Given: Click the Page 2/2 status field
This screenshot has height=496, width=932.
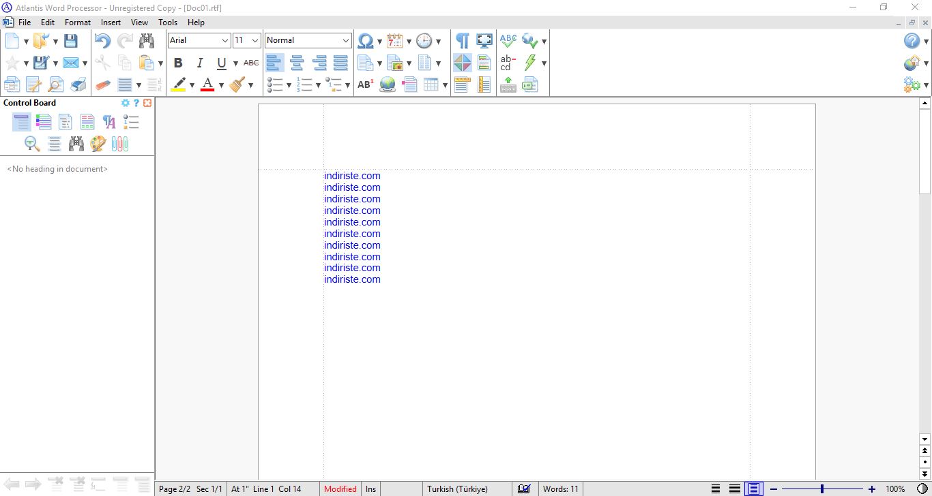Looking at the screenshot, I should click(175, 489).
